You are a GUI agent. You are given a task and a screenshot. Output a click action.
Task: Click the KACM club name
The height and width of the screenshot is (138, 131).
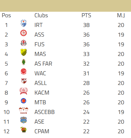pyautogui.click(x=42, y=93)
